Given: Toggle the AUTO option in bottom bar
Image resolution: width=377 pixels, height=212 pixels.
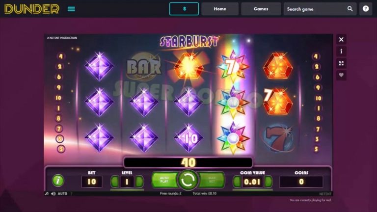Looking at the screenshot, I should (x=62, y=194).
